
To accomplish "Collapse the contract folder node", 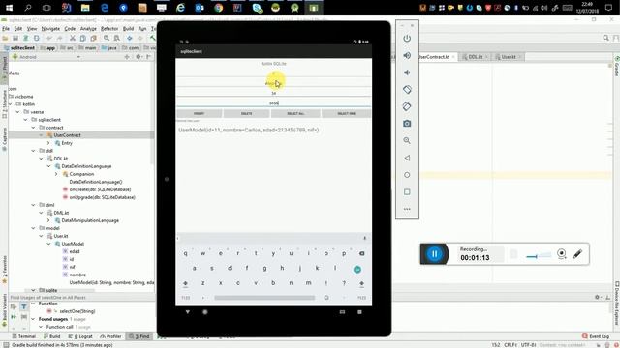I will pos(34,128).
